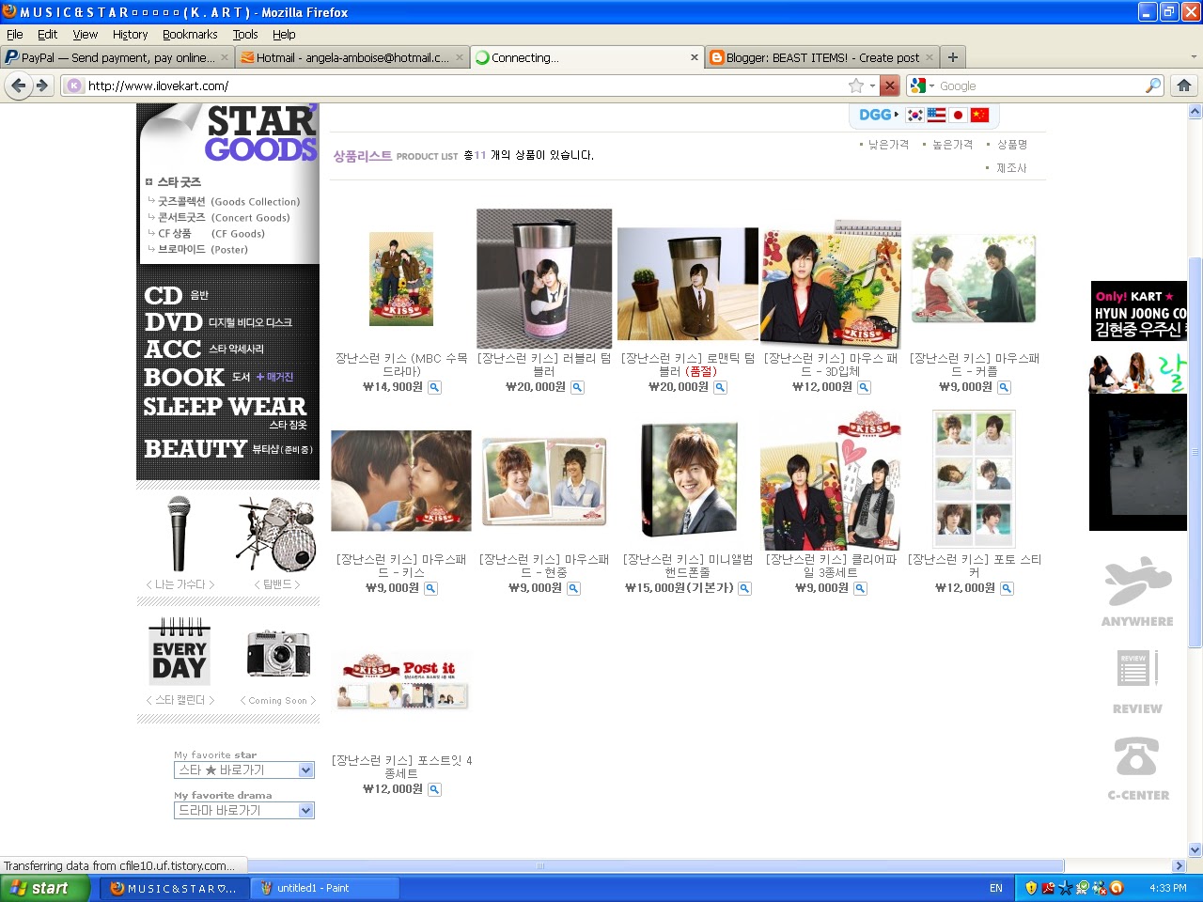Click magnifier icon beside ₩14,900 price
Screen dimensions: 1203x902
click(x=434, y=387)
